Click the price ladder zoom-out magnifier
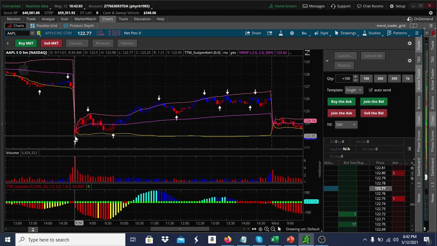The image size is (437, 246). (412, 178)
